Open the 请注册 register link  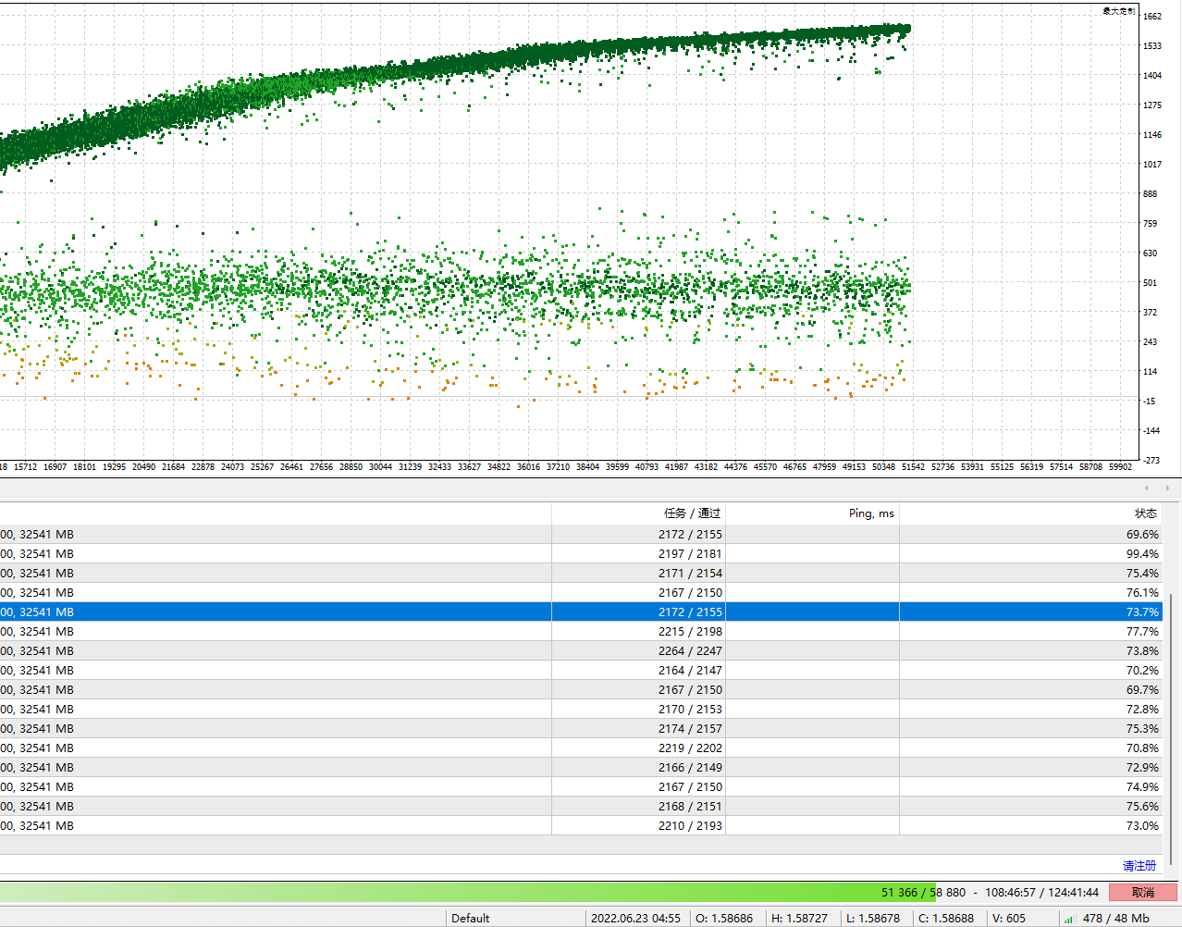point(1139,866)
